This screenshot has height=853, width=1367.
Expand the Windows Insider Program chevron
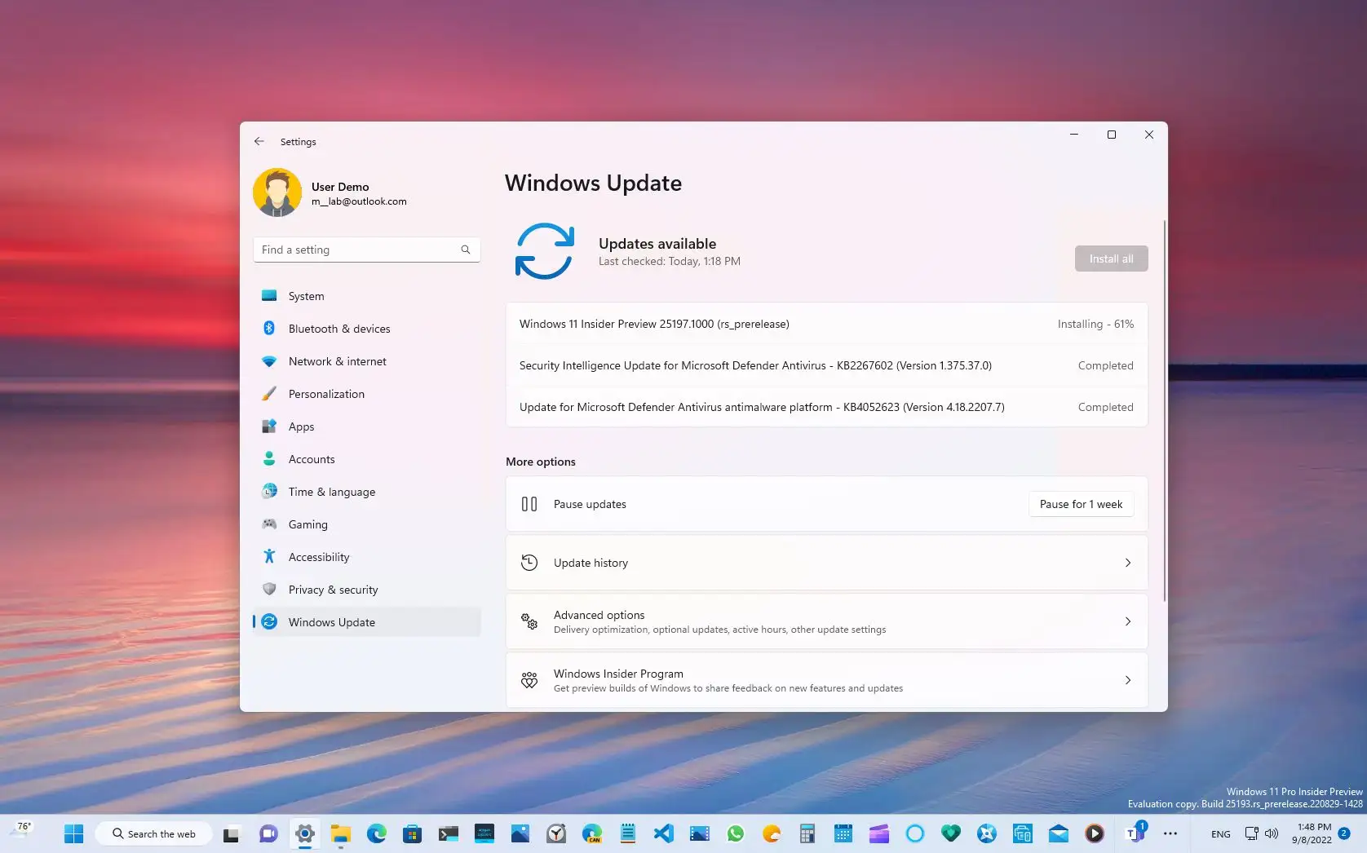coord(1127,680)
